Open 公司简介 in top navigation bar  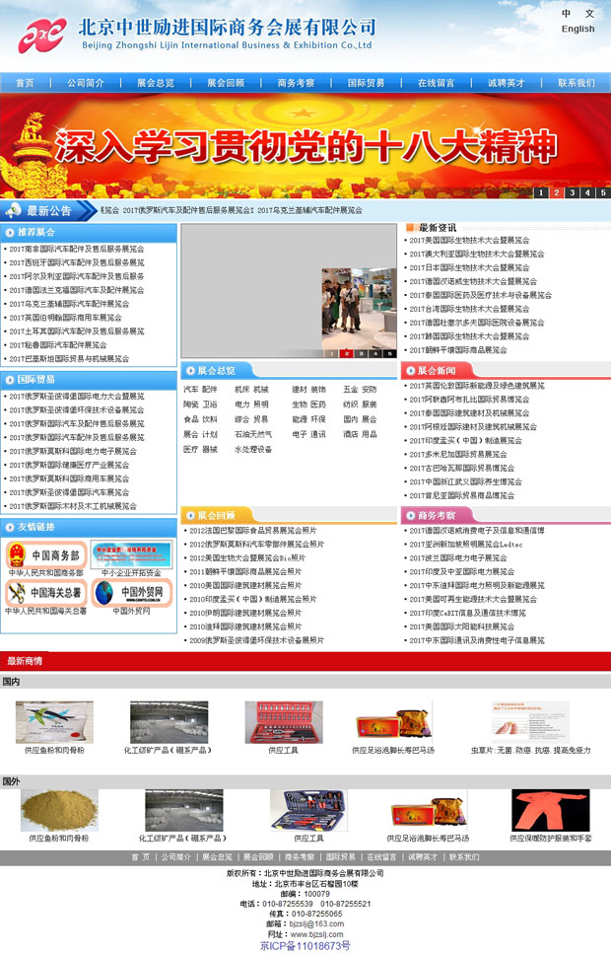point(86,84)
